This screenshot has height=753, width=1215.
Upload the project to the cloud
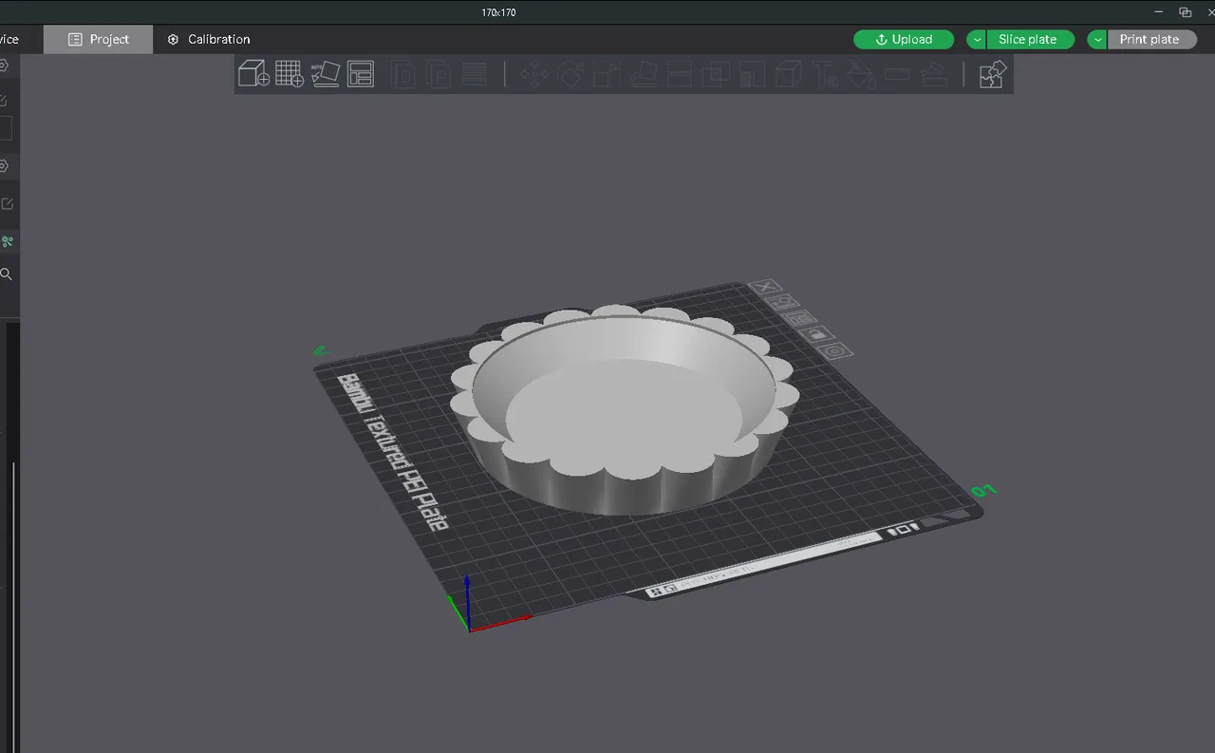point(903,39)
